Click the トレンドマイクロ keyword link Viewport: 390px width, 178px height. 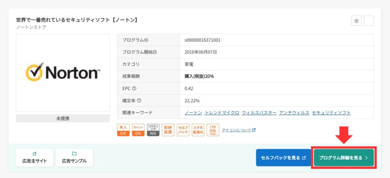[x=222, y=113]
